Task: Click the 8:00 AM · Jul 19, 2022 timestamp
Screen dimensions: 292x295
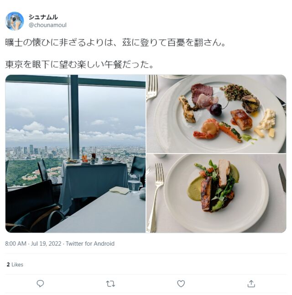Action: [33, 243]
